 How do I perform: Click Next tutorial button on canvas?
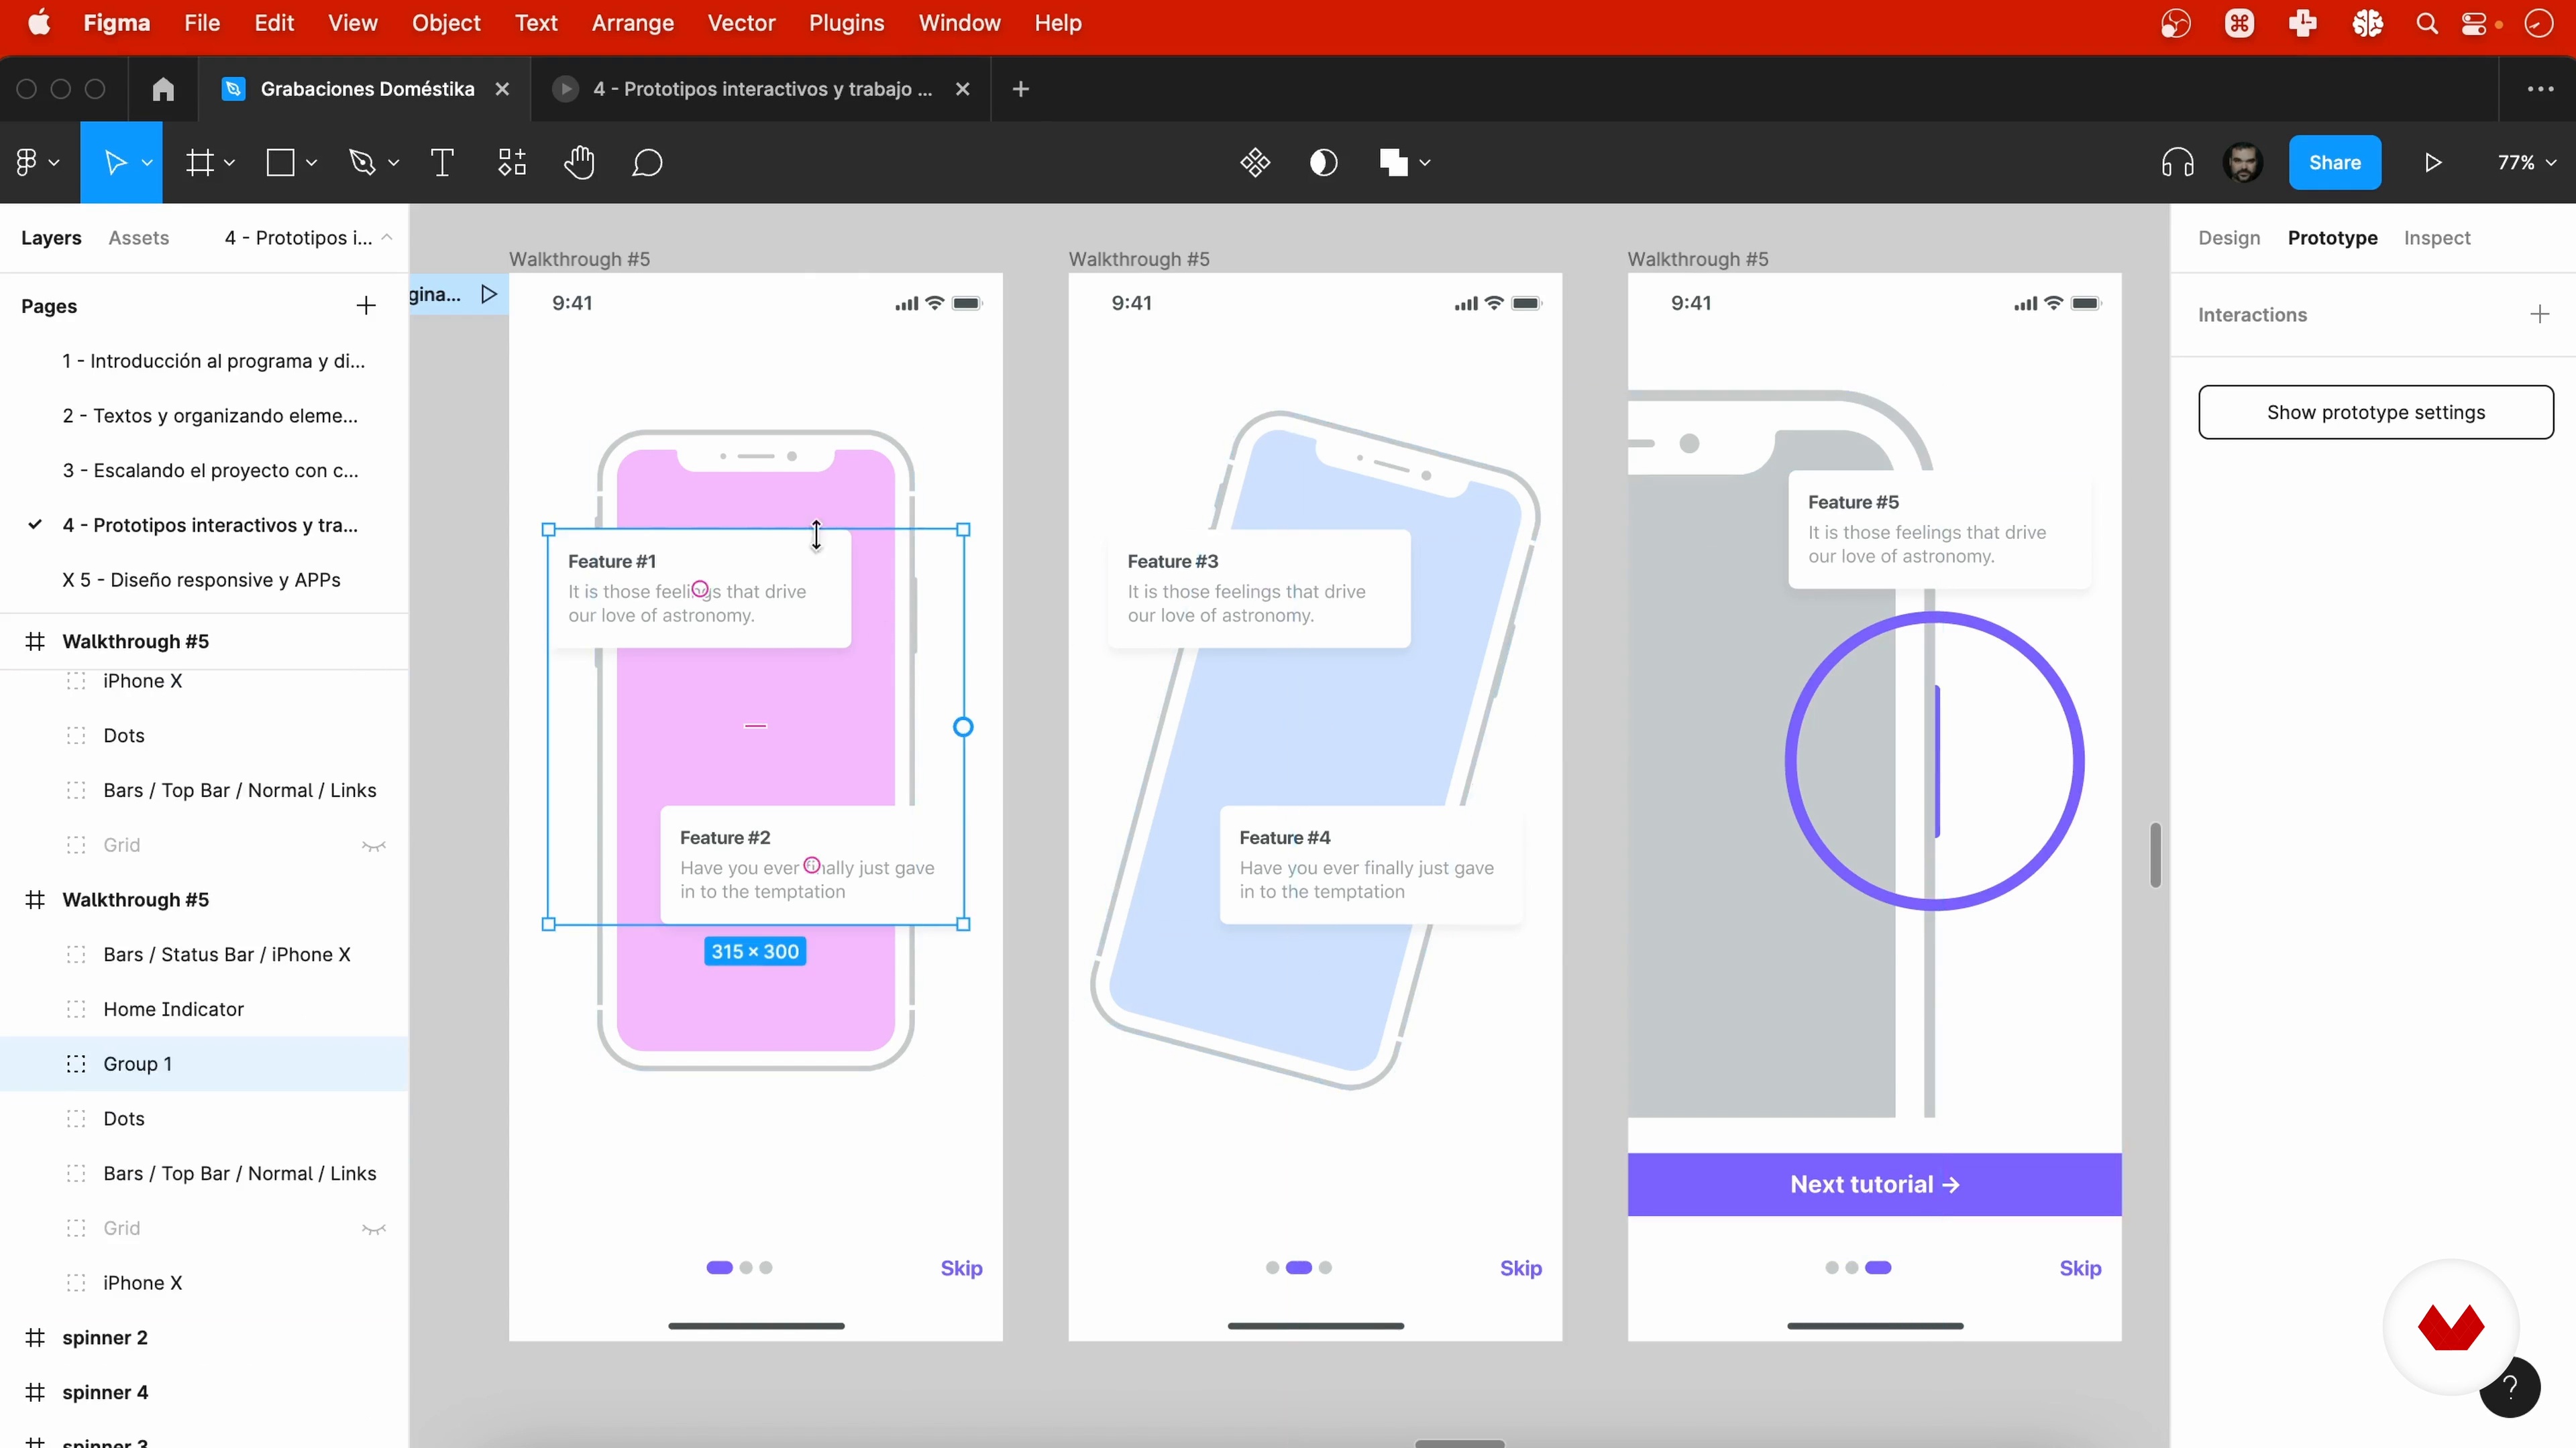(1874, 1184)
